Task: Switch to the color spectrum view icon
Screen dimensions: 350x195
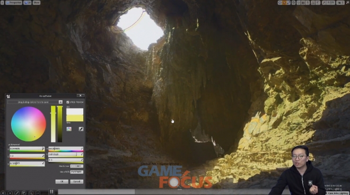Action: 69,129
